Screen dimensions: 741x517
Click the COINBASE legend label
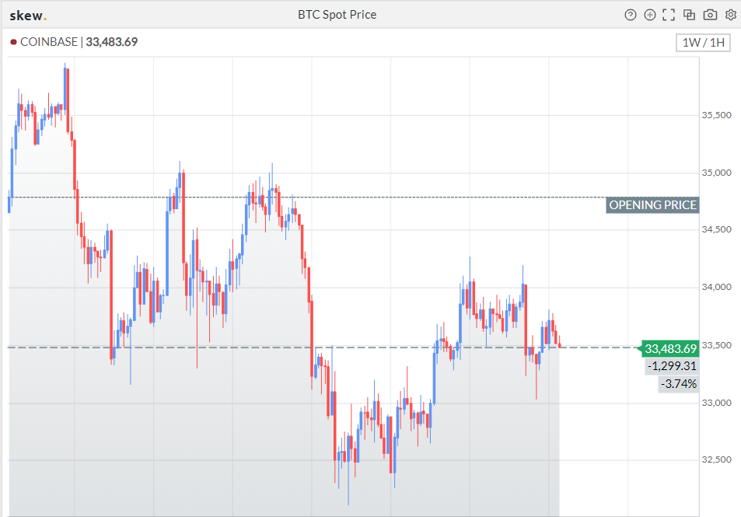click(x=49, y=42)
